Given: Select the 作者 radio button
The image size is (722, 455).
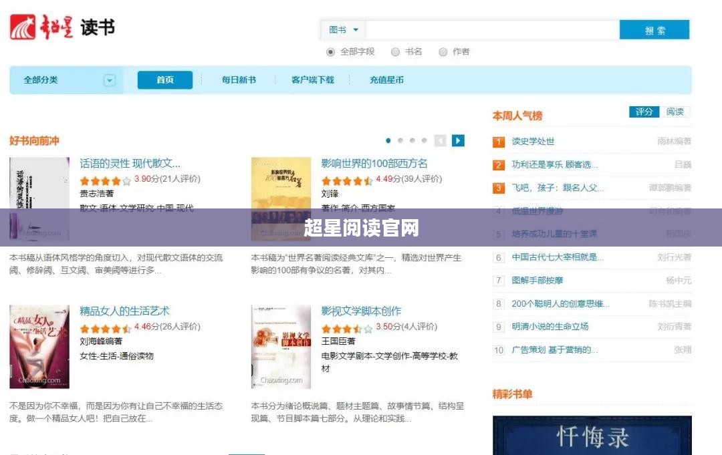Looking at the screenshot, I should tap(443, 52).
